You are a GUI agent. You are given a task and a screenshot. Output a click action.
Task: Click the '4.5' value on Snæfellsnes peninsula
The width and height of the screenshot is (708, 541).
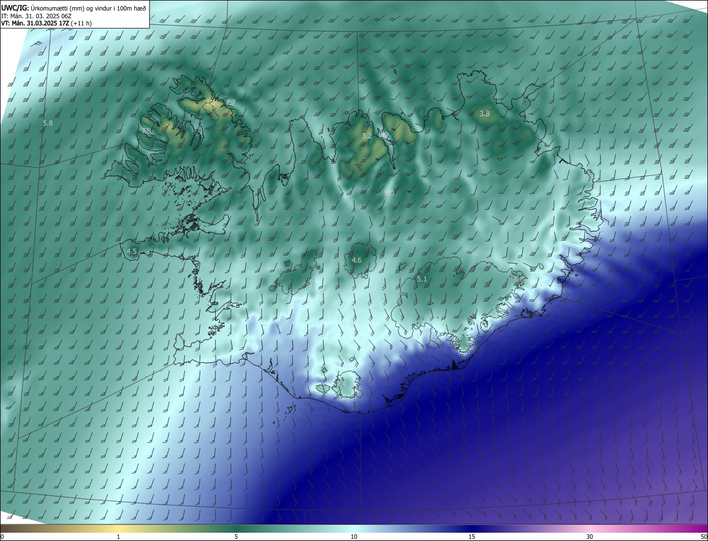click(x=132, y=251)
